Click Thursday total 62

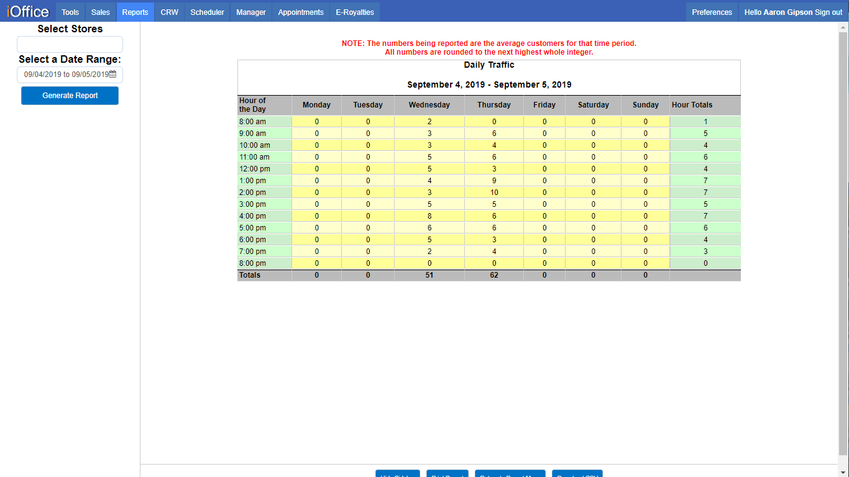pyautogui.click(x=494, y=275)
